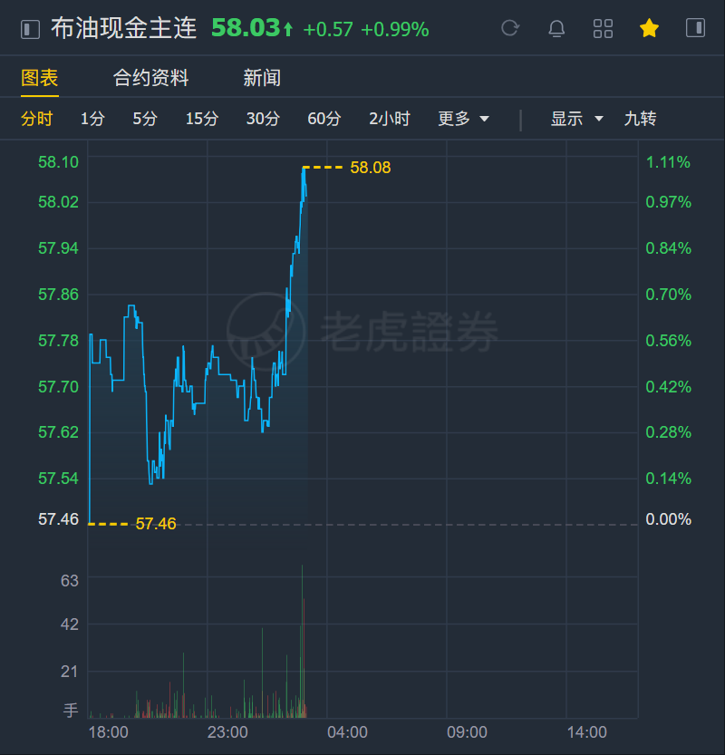Refresh the quote data

pos(510,28)
